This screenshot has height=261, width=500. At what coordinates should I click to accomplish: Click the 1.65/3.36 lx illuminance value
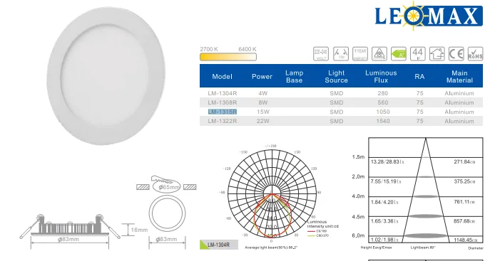(384, 221)
